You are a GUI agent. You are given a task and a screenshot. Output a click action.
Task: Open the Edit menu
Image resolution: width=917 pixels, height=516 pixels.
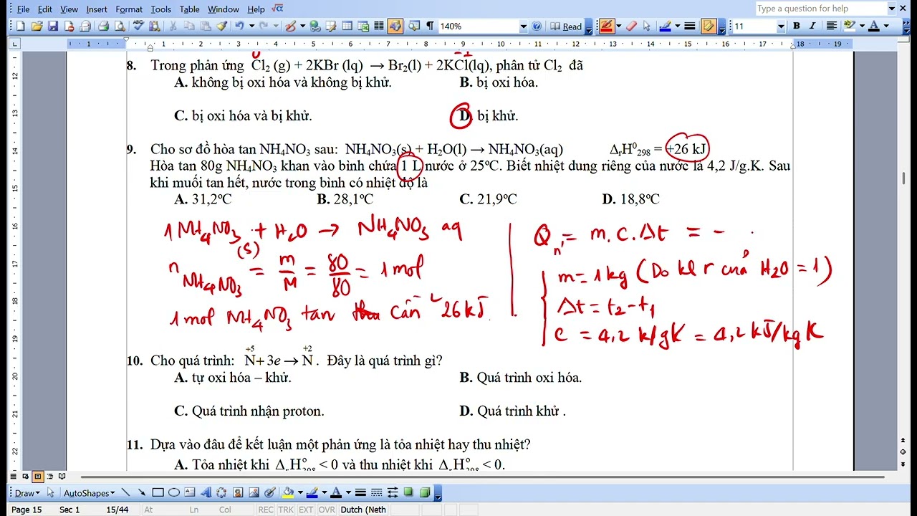(45, 9)
